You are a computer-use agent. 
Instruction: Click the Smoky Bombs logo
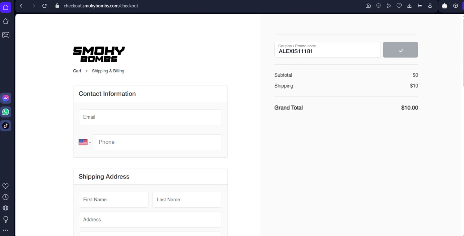99,54
